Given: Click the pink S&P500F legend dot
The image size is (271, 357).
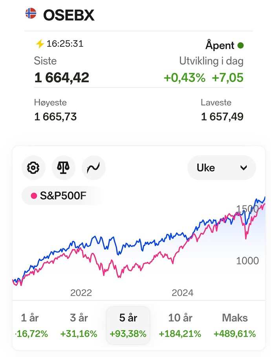Looking at the screenshot, I should coord(34,196).
